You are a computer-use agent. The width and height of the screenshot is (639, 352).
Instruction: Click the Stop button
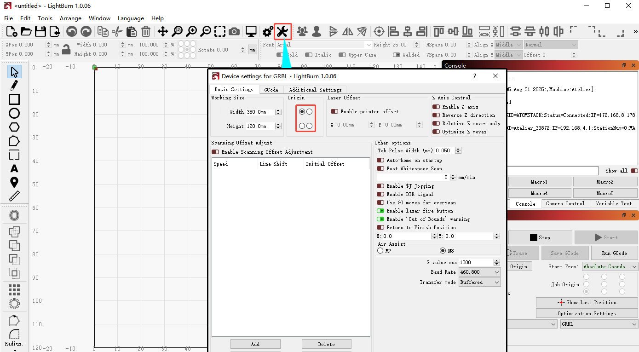(540, 237)
